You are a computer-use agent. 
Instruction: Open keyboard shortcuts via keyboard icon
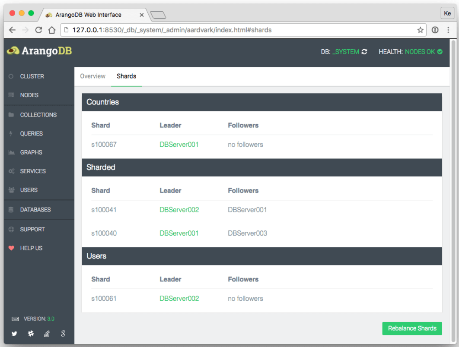tap(16, 319)
